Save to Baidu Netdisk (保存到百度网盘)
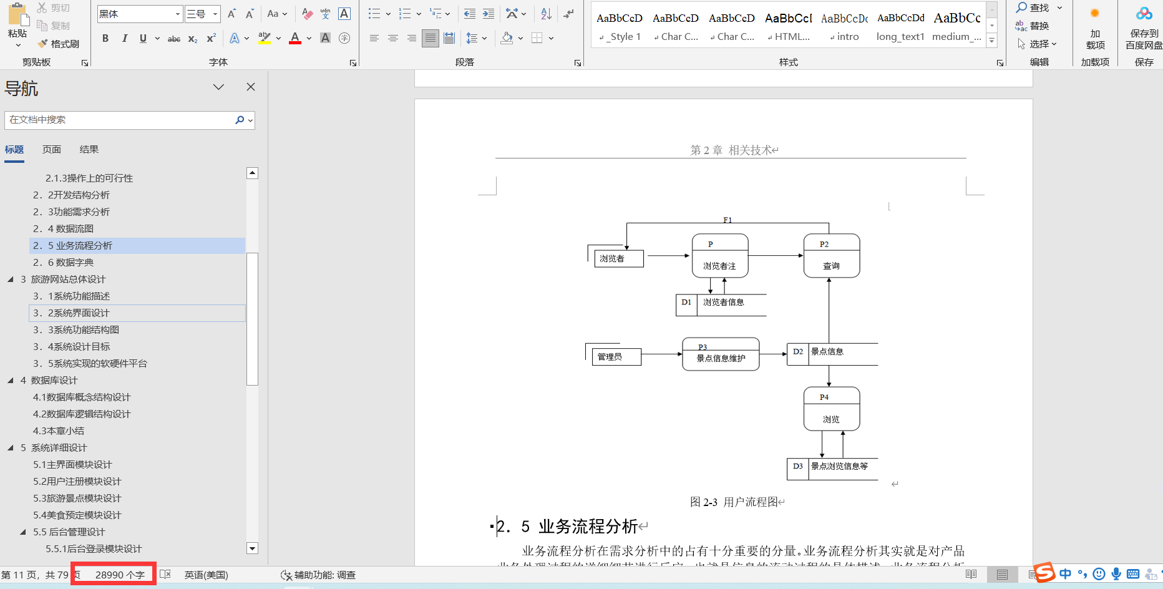 pos(1144,27)
